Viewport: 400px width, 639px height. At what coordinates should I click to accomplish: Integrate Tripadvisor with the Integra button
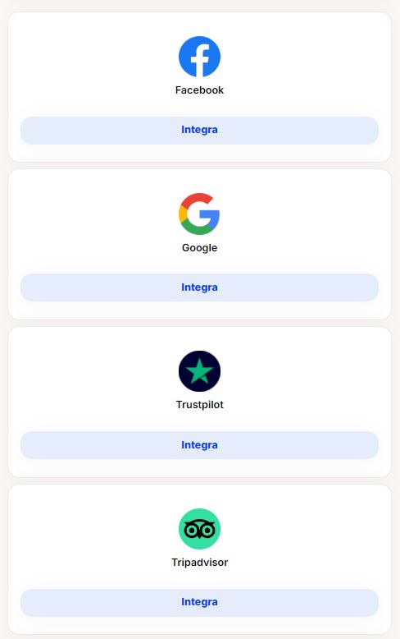(200, 602)
